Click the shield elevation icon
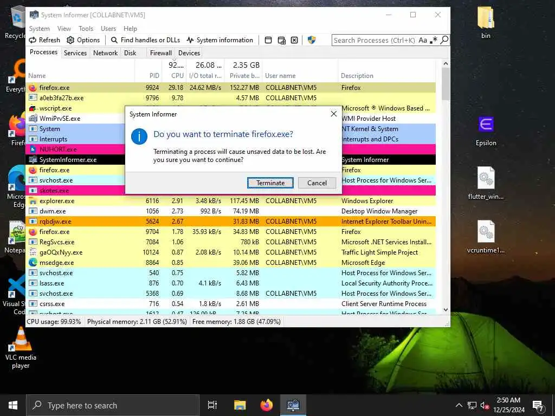555x416 pixels. [312, 40]
